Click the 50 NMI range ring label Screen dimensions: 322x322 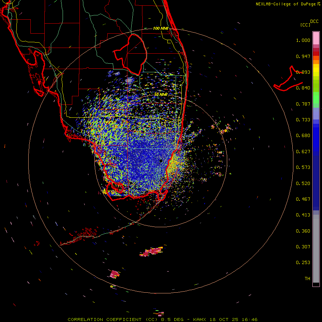[x=161, y=94]
